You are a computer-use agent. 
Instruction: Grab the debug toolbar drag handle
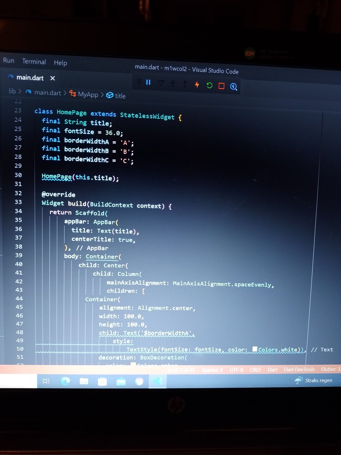pos(139,82)
